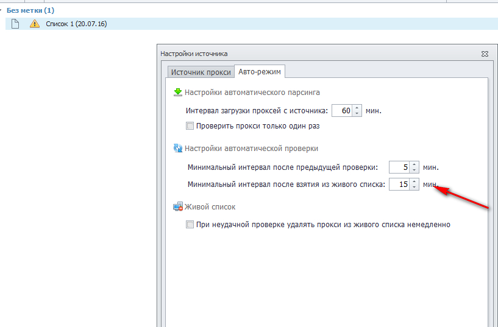498x327 pixels.
Task: Close the Настройки источника dialog
Action: pyautogui.click(x=485, y=54)
